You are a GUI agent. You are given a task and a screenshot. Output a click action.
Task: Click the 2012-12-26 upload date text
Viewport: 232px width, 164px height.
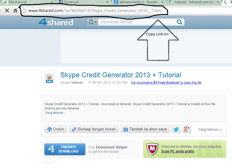point(112,82)
